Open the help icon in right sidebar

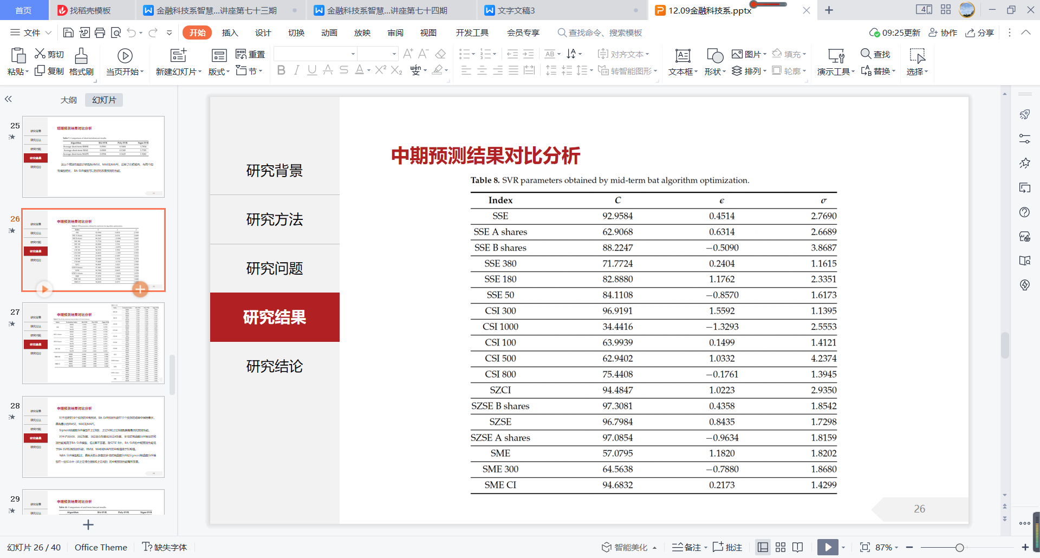tap(1024, 212)
